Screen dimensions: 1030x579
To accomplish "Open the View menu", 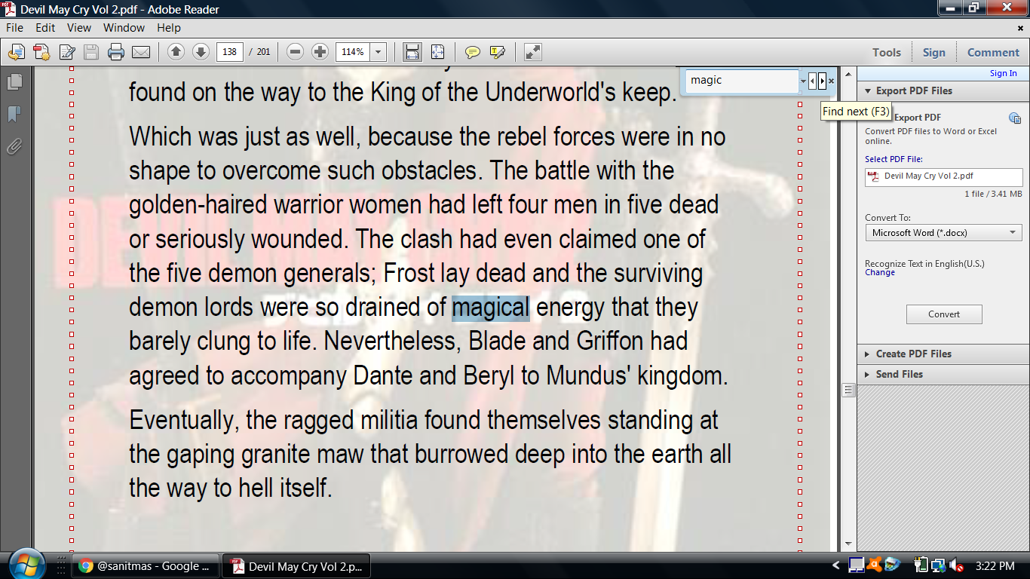I will coord(79,28).
